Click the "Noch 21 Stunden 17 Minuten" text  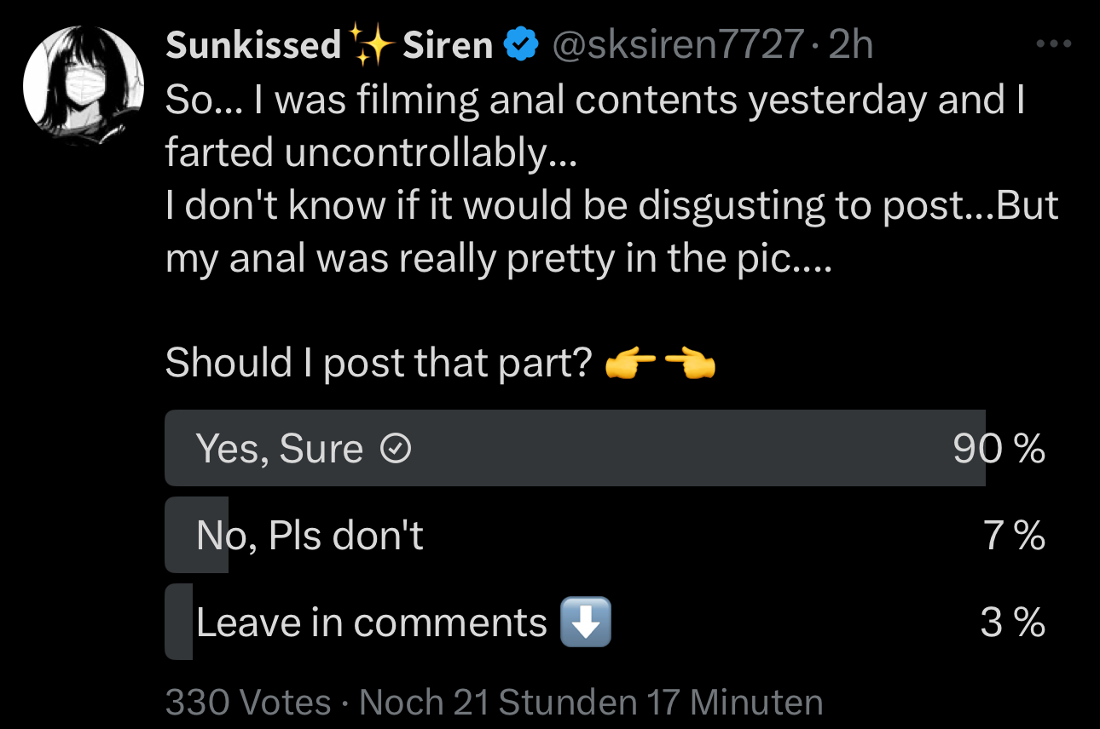click(591, 703)
